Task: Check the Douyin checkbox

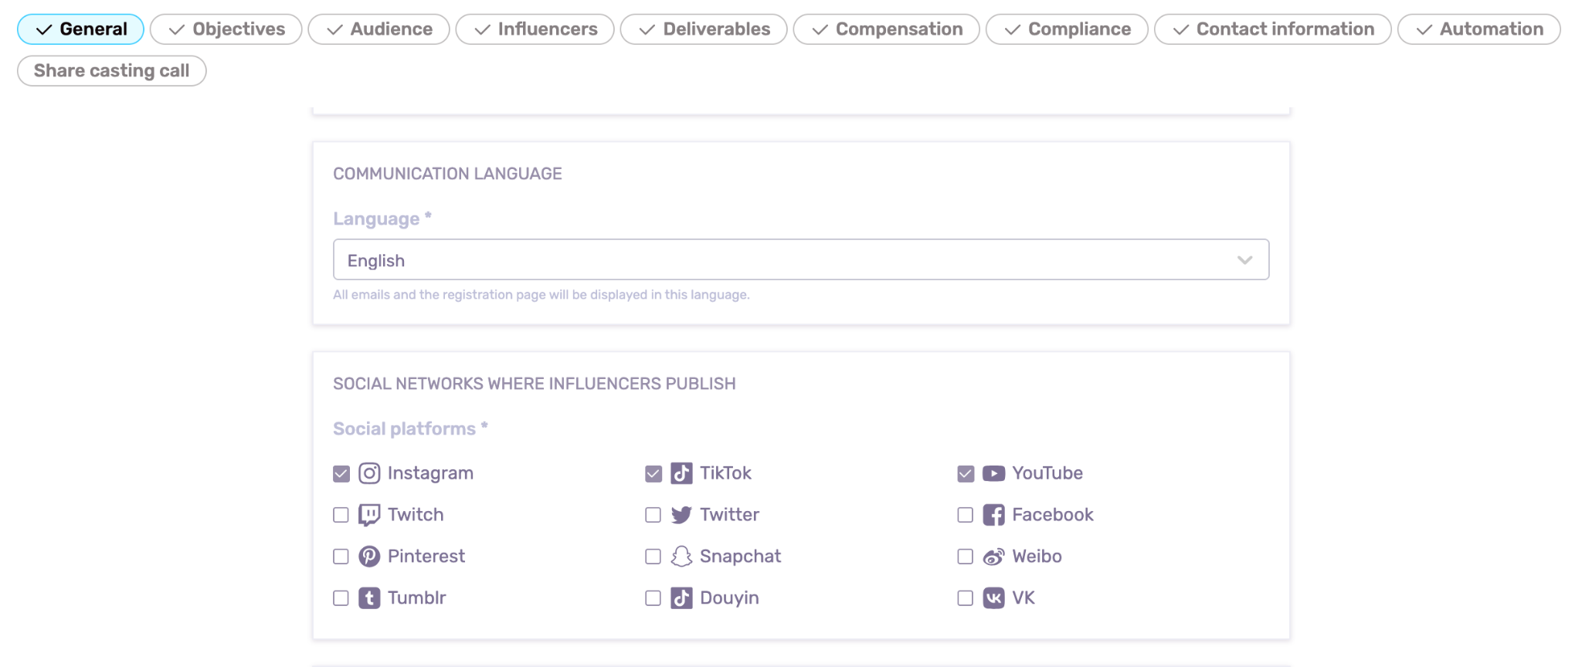Action: pyautogui.click(x=654, y=598)
